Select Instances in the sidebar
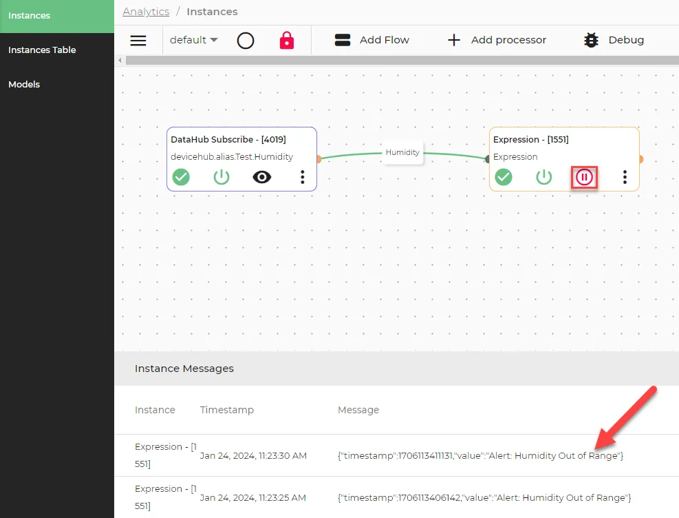The height and width of the screenshot is (518, 679). coord(56,16)
